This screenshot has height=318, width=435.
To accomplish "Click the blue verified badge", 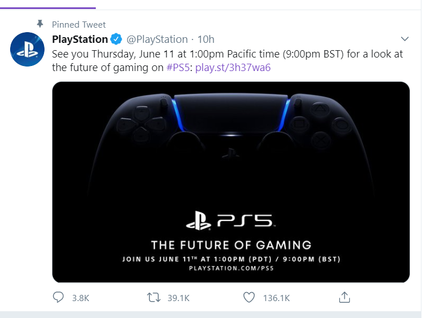I will [117, 39].
